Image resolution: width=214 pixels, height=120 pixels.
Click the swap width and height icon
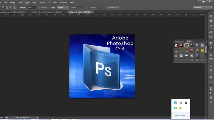tap(87, 7)
